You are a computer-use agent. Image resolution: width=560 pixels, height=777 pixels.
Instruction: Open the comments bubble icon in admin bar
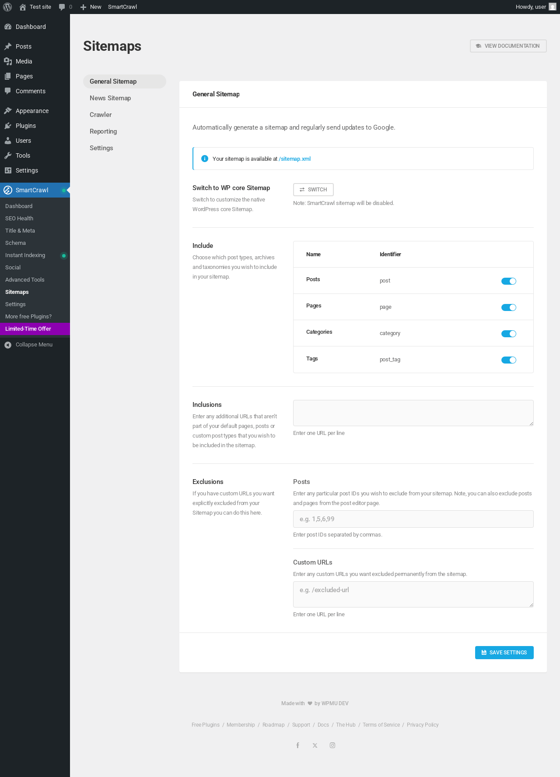(x=62, y=7)
